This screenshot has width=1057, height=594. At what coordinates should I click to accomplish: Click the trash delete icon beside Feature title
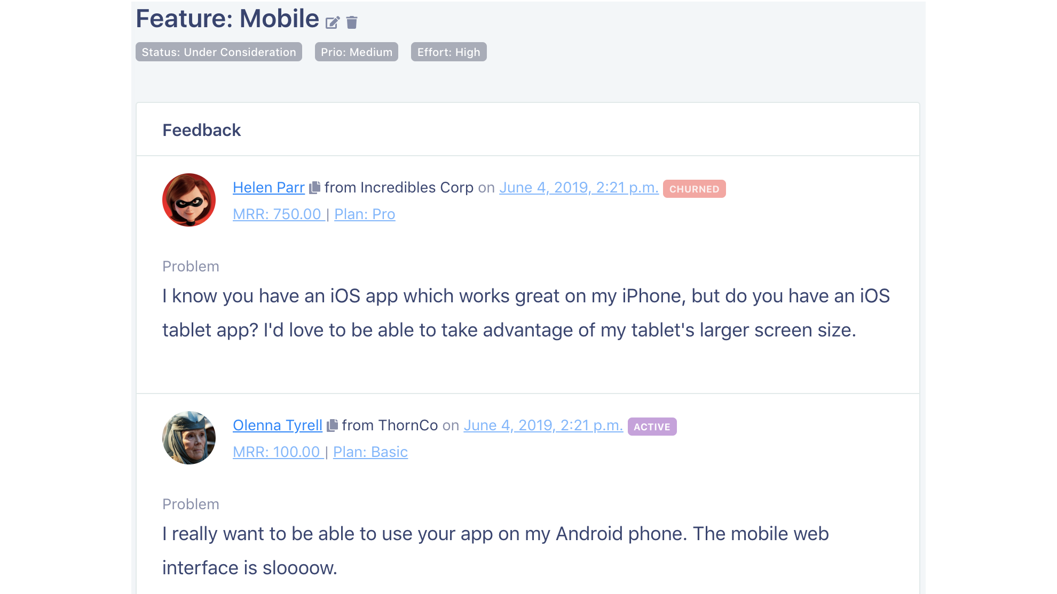(352, 22)
